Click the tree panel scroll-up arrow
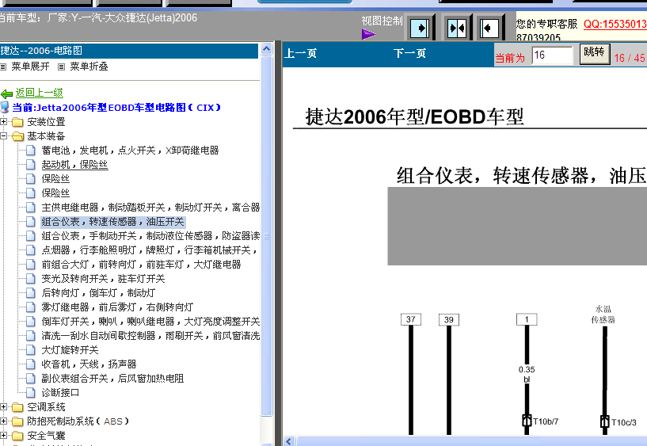Viewport: 647px width, 446px height. [x=267, y=49]
